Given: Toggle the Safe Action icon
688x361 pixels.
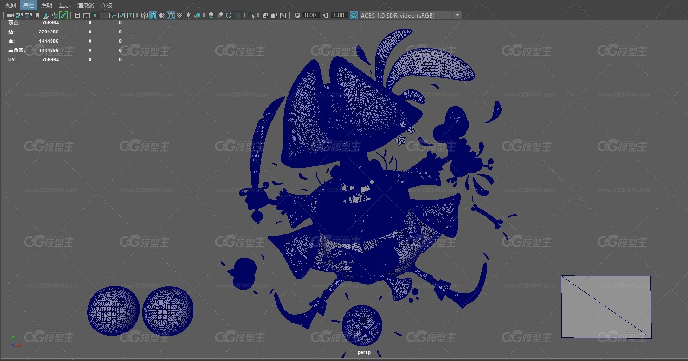Looking at the screenshot, I should 122,15.
